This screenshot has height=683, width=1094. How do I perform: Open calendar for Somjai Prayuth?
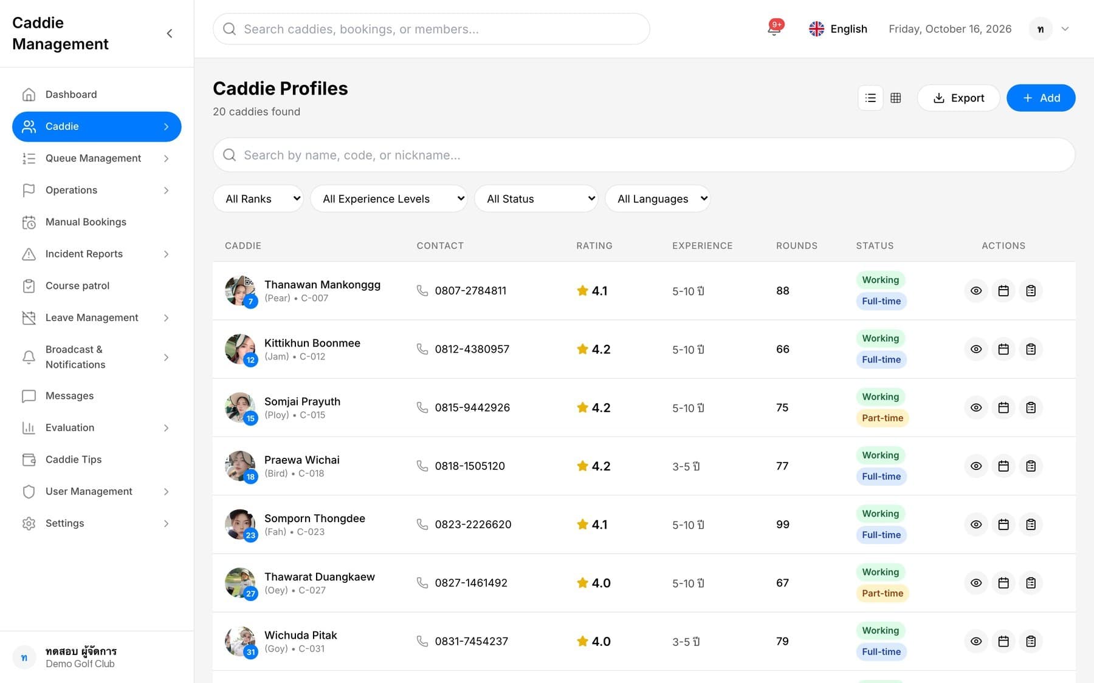click(x=1003, y=407)
